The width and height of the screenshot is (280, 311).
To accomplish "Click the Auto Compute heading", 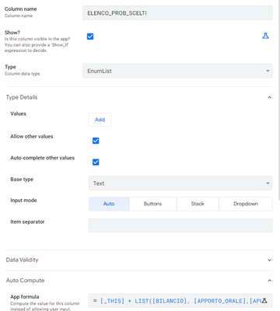I will pyautogui.click(x=25, y=280).
